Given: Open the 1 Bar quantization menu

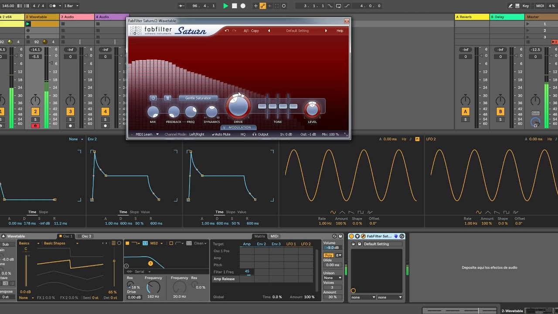Looking at the screenshot, I should (71, 6).
